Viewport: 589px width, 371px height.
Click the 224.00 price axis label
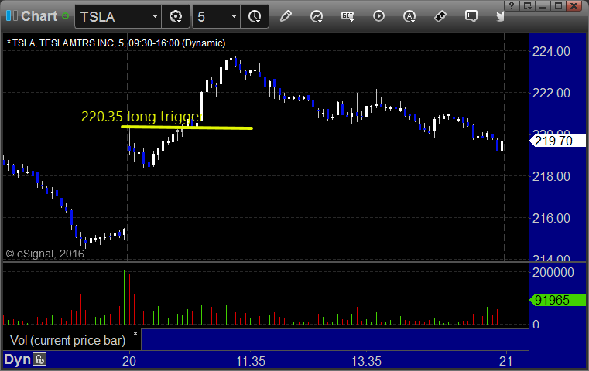pyautogui.click(x=551, y=51)
